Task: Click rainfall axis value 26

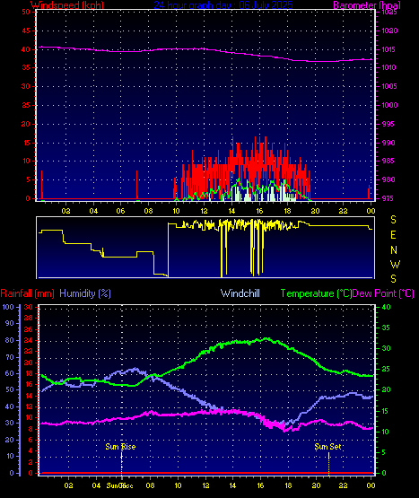Action: (x=29, y=329)
